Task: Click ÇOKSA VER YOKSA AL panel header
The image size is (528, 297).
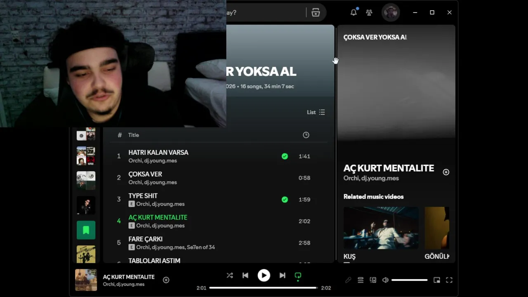Action: (375, 37)
